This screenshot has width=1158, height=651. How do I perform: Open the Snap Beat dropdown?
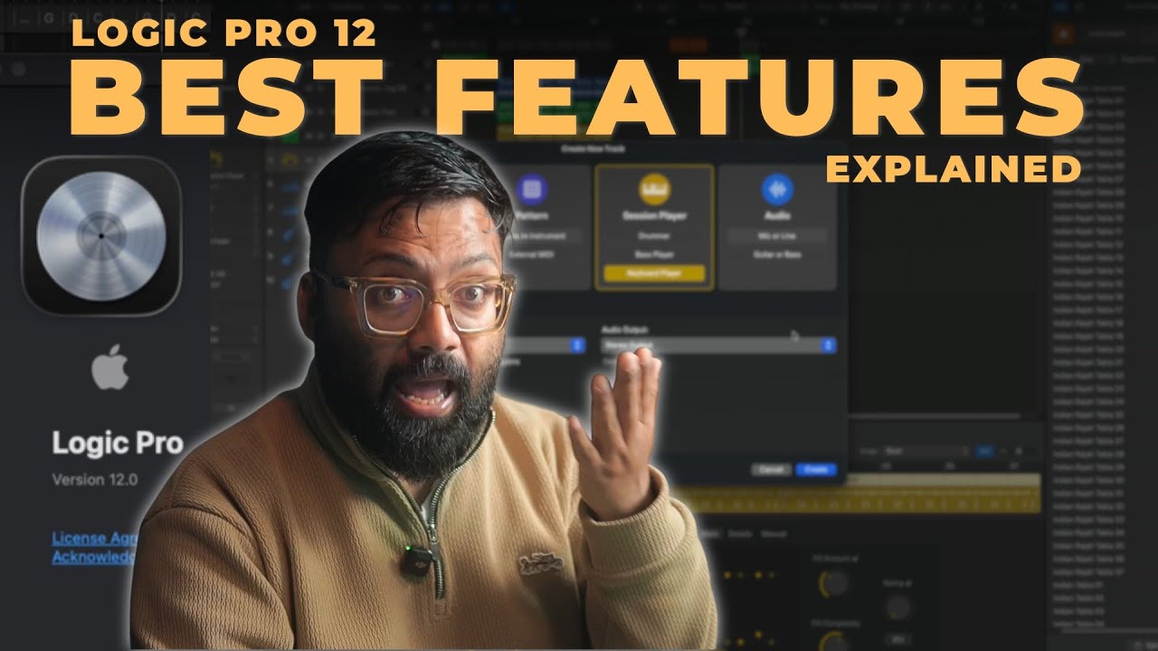(x=925, y=450)
